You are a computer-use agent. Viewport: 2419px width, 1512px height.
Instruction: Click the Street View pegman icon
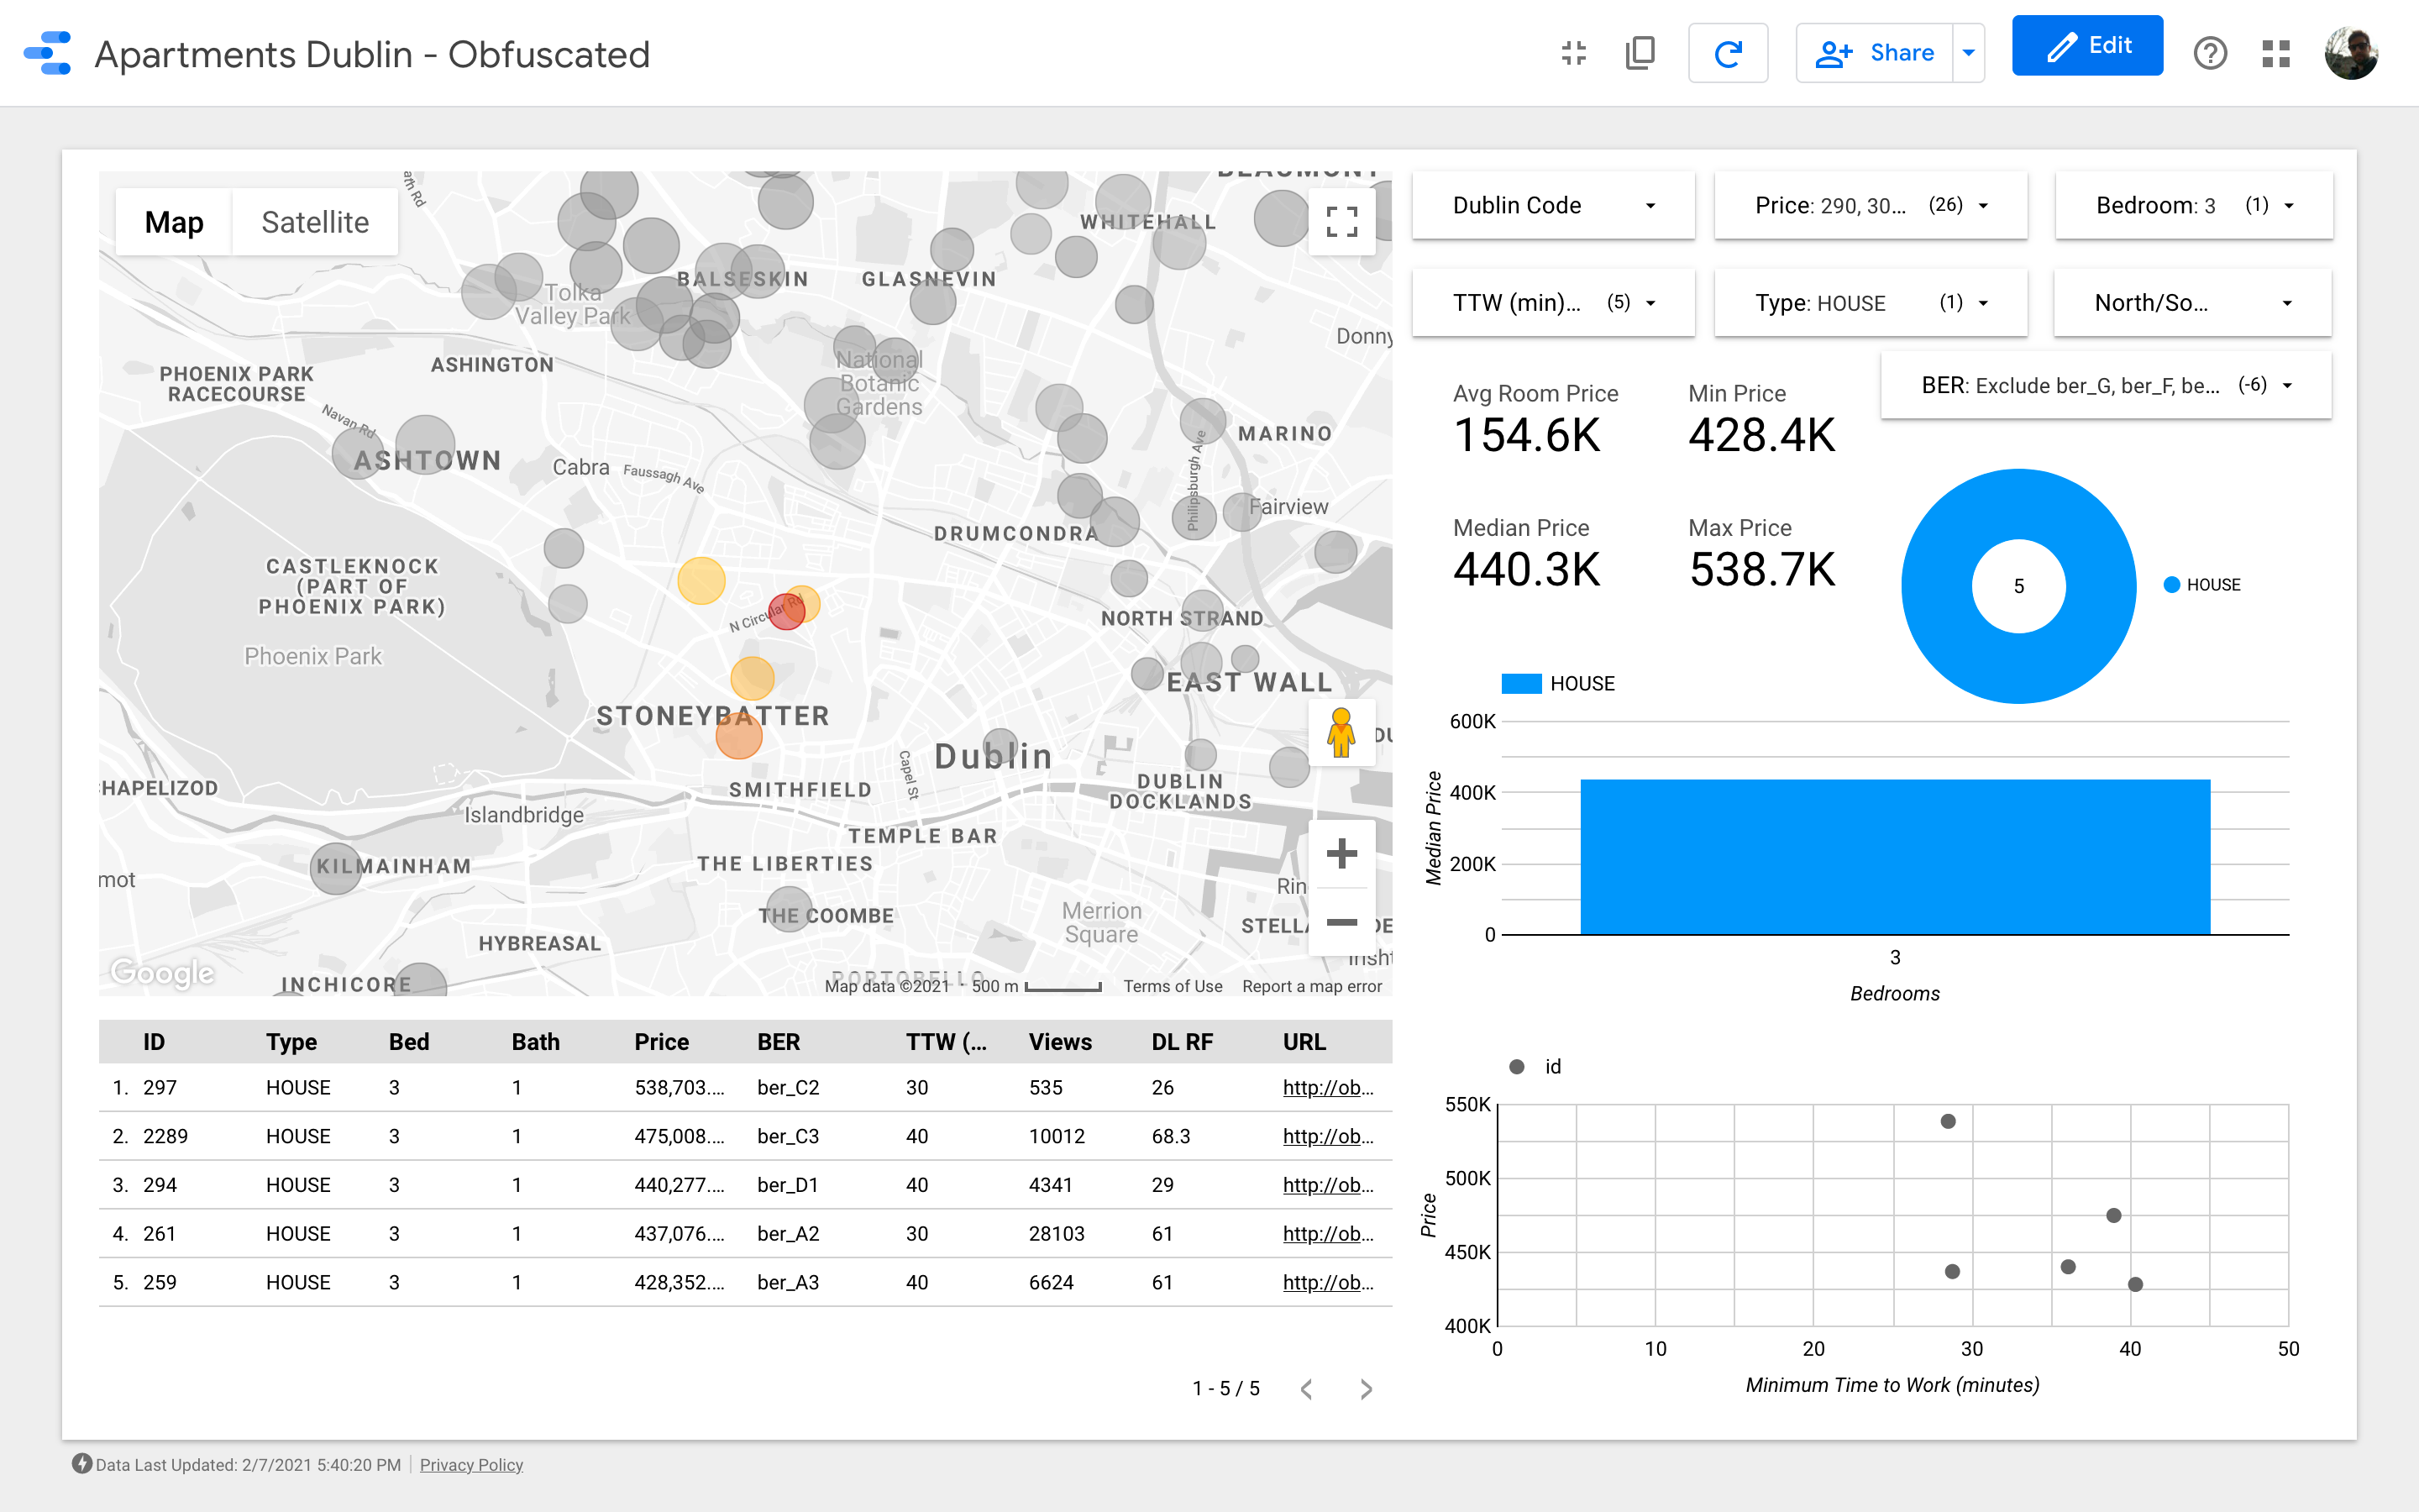click(1341, 733)
